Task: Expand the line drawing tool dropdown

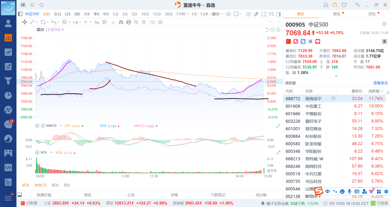Action: (x=37, y=22)
